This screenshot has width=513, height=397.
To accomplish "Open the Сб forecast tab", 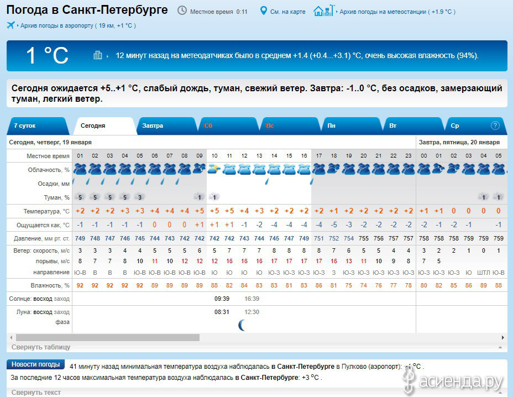I will coord(228,126).
